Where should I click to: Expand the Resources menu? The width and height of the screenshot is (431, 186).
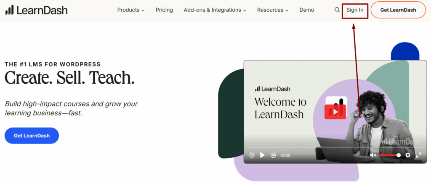pos(273,10)
